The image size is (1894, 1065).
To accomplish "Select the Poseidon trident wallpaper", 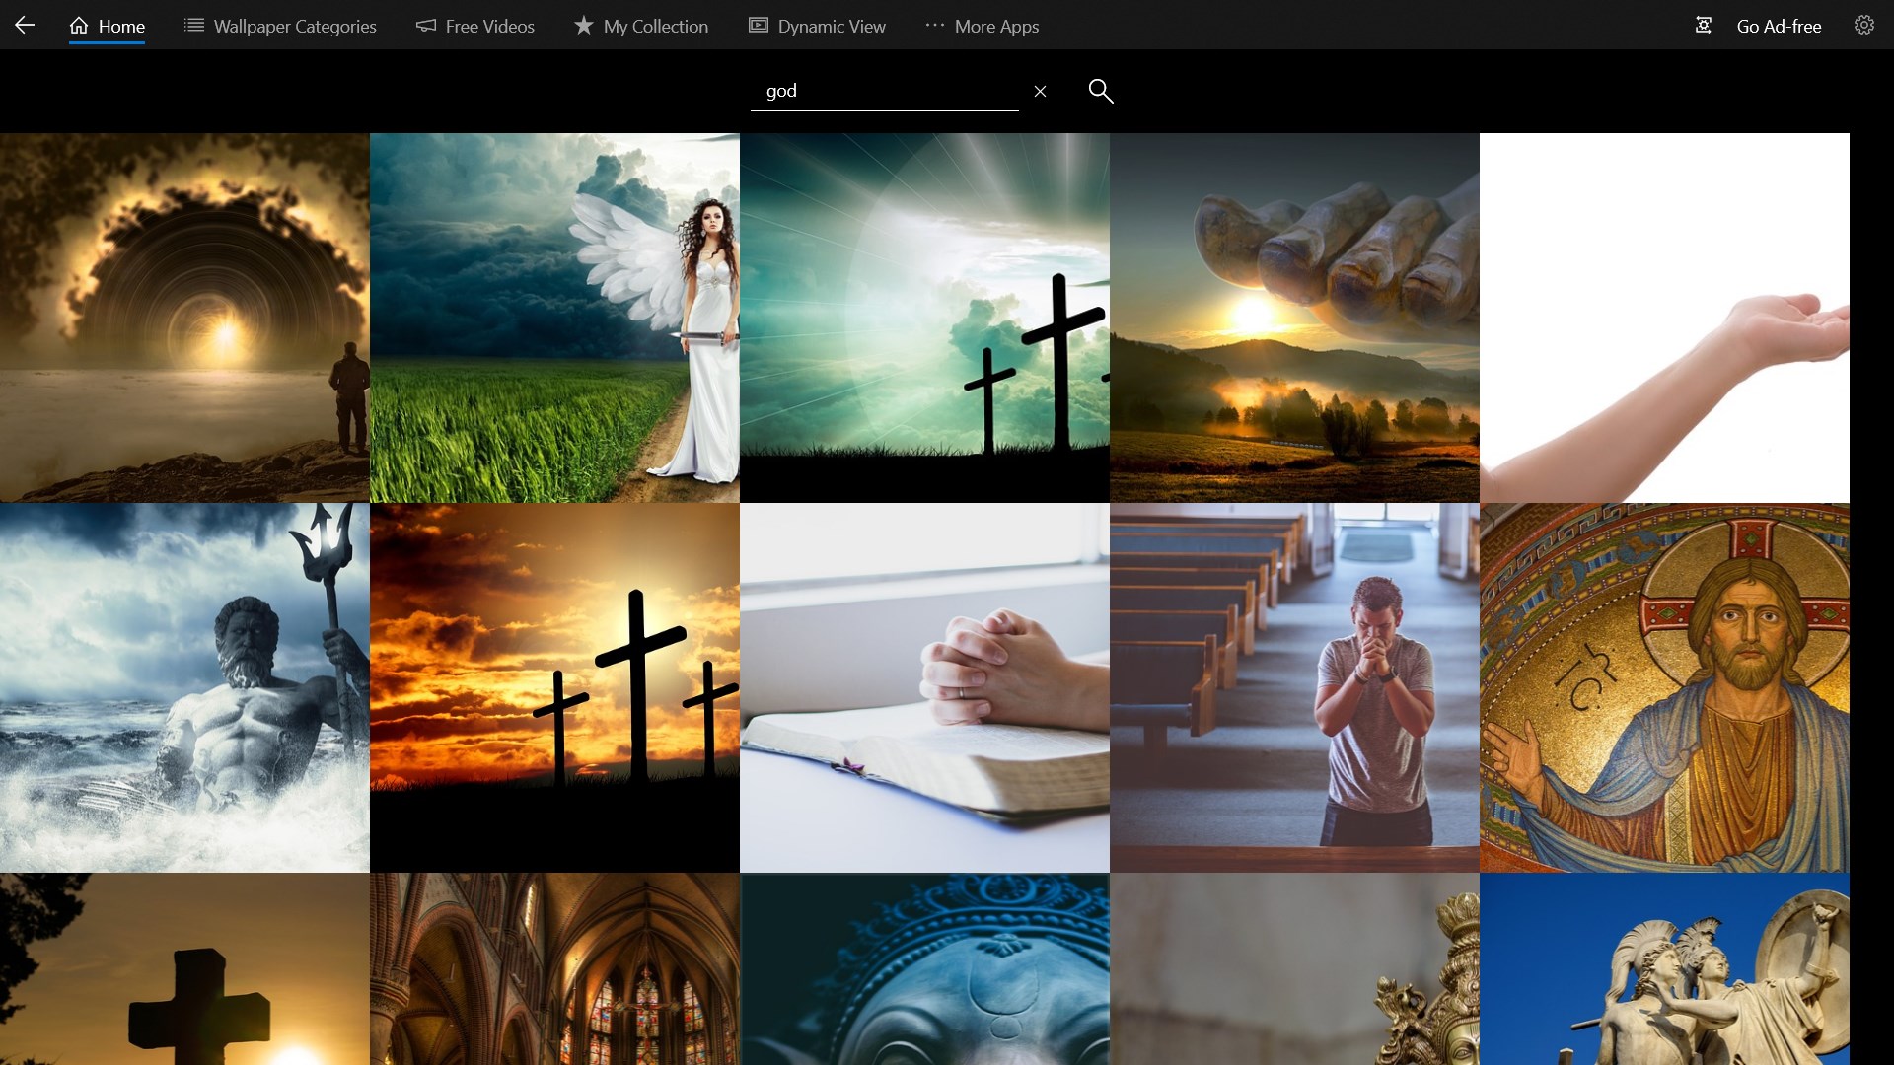I will [x=184, y=687].
